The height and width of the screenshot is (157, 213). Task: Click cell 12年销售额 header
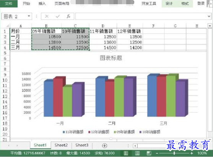coord(130,31)
